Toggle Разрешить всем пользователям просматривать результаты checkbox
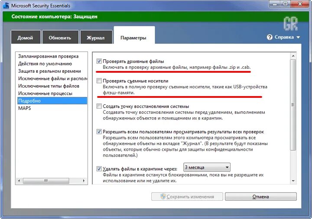This screenshot has height=219, width=312. (x=99, y=132)
